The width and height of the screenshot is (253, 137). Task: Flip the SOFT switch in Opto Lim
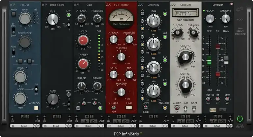(x=194, y=108)
